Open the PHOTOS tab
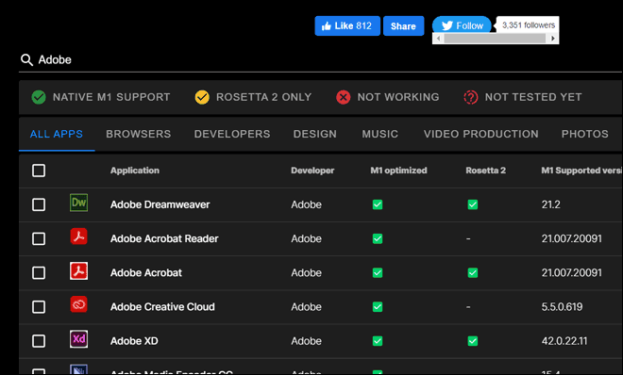Screen dimensions: 623x375 click(x=585, y=134)
